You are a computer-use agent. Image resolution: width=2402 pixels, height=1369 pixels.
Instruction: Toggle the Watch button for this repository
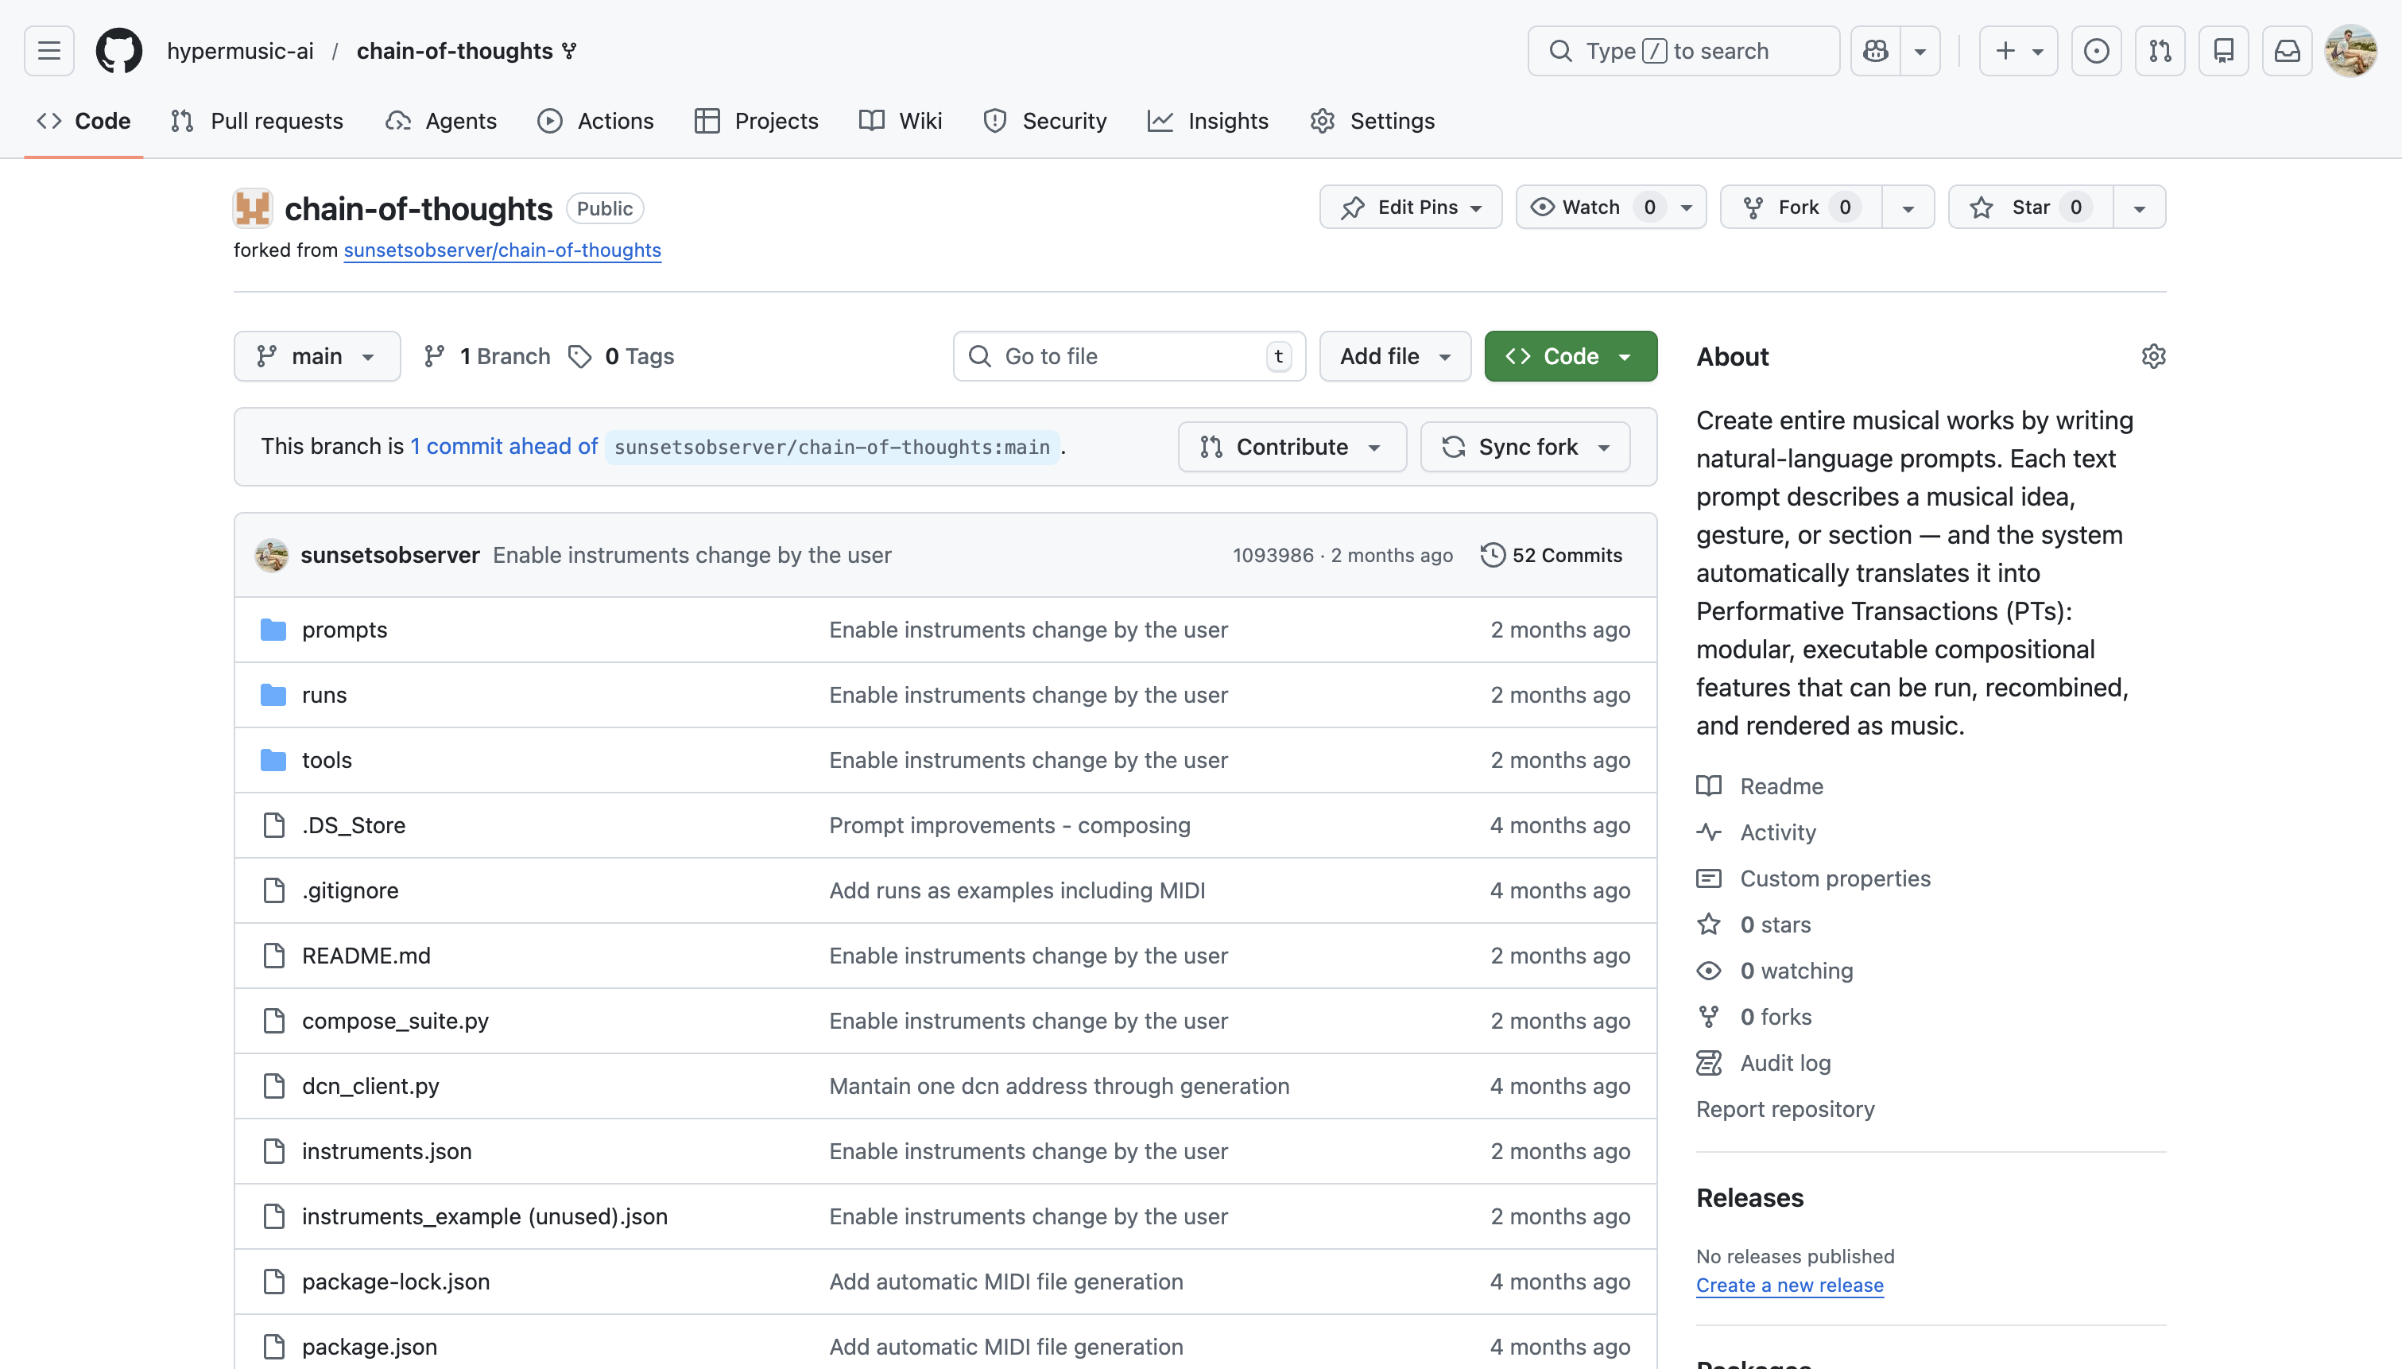[1591, 207]
